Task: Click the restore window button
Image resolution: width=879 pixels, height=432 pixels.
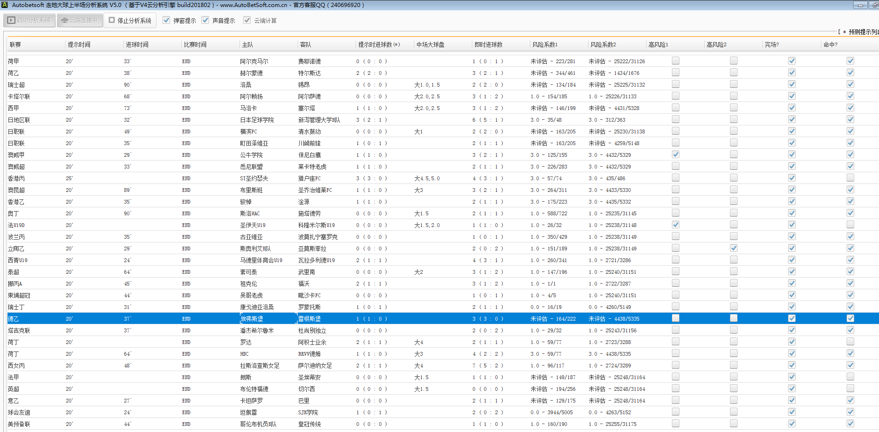Action: pos(874,5)
